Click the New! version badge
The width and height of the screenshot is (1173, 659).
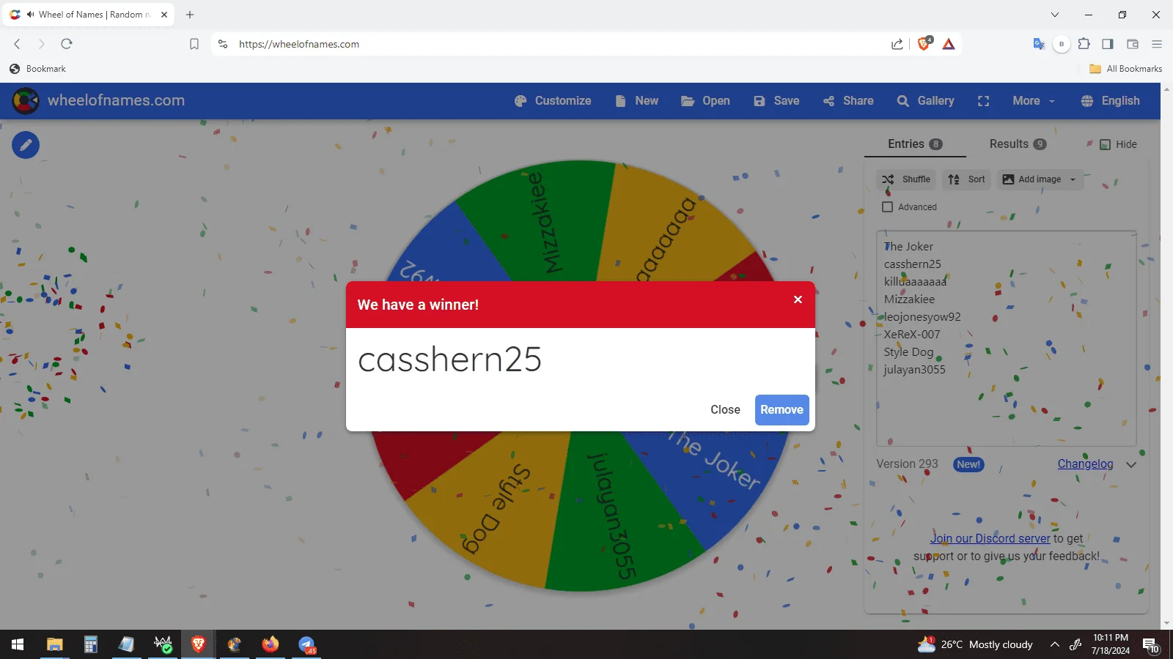pos(968,464)
